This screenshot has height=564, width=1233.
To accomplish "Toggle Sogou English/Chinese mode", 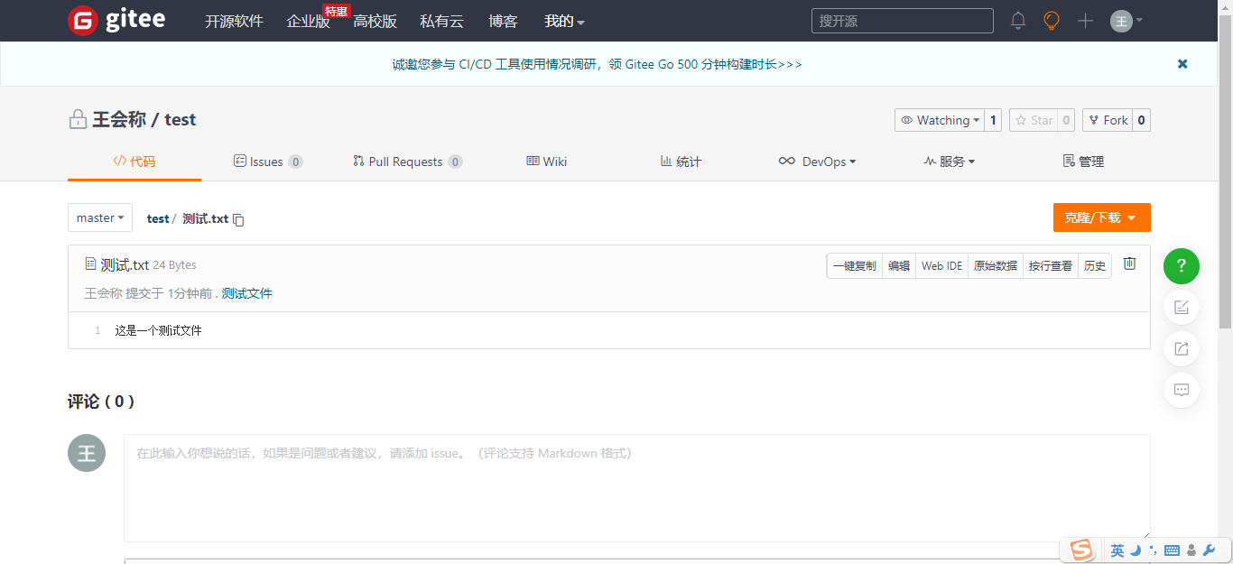I will tap(1117, 550).
